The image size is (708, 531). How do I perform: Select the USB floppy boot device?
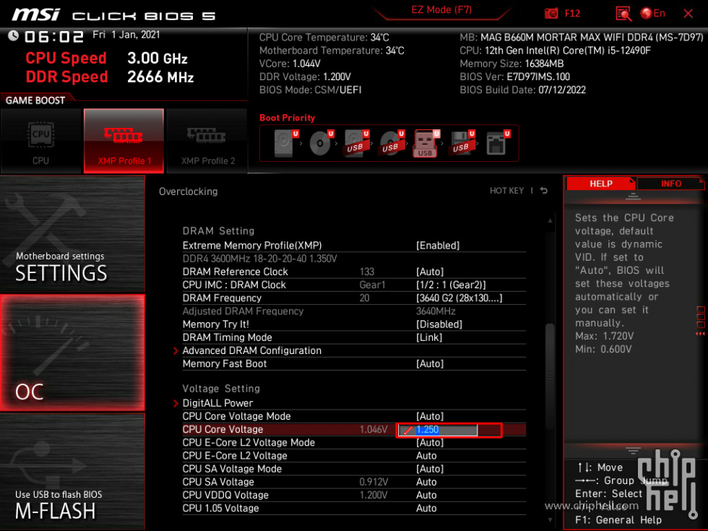[462, 143]
